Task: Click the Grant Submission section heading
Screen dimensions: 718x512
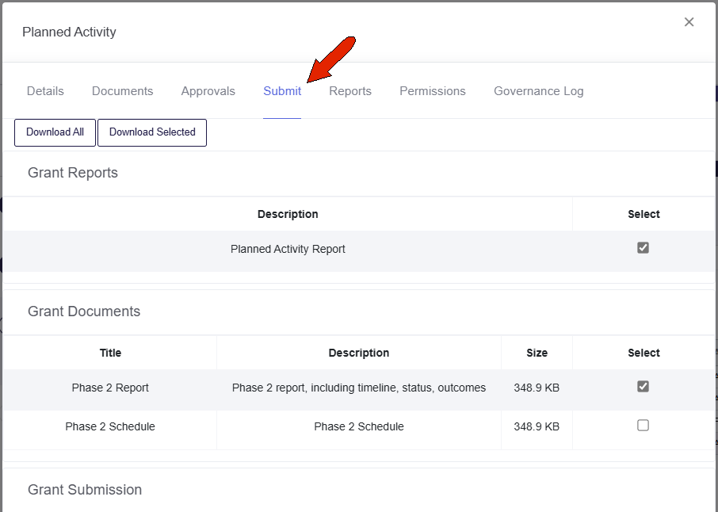Action: coord(85,490)
